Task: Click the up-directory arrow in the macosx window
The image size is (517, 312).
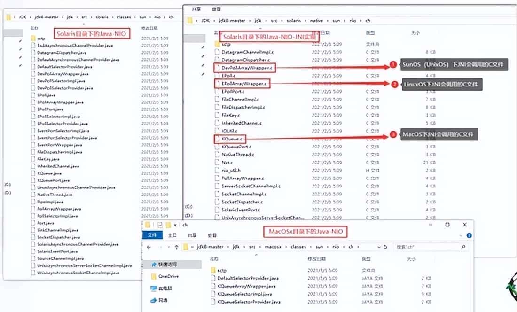Action: (x=176, y=247)
